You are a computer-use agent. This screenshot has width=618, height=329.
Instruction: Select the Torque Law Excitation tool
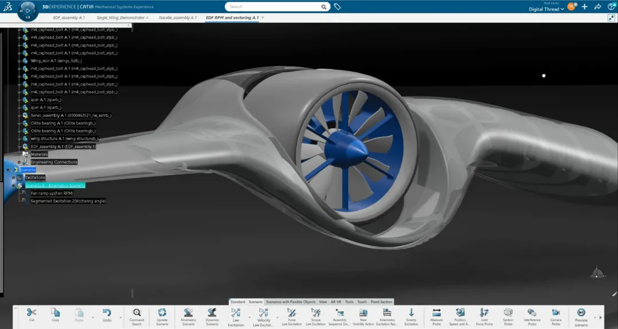tap(316, 317)
